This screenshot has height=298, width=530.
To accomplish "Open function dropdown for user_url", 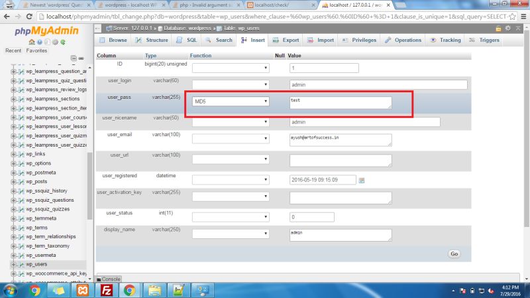I will [231, 159].
